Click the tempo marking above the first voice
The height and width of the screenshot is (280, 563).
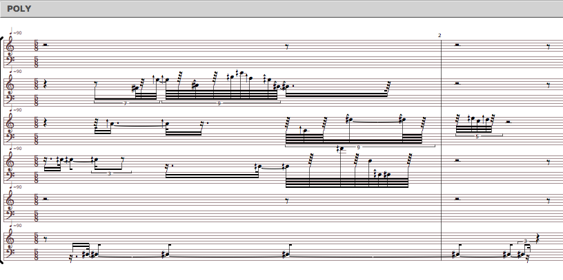[17, 33]
